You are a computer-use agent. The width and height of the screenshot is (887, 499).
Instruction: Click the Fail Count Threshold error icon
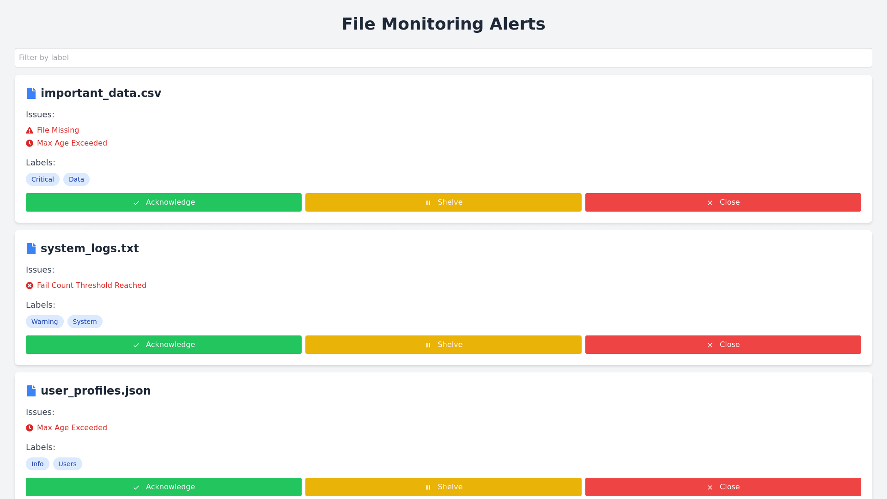[x=30, y=286]
